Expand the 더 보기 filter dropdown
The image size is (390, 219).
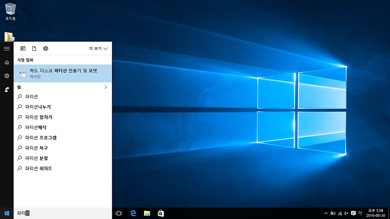coord(99,49)
